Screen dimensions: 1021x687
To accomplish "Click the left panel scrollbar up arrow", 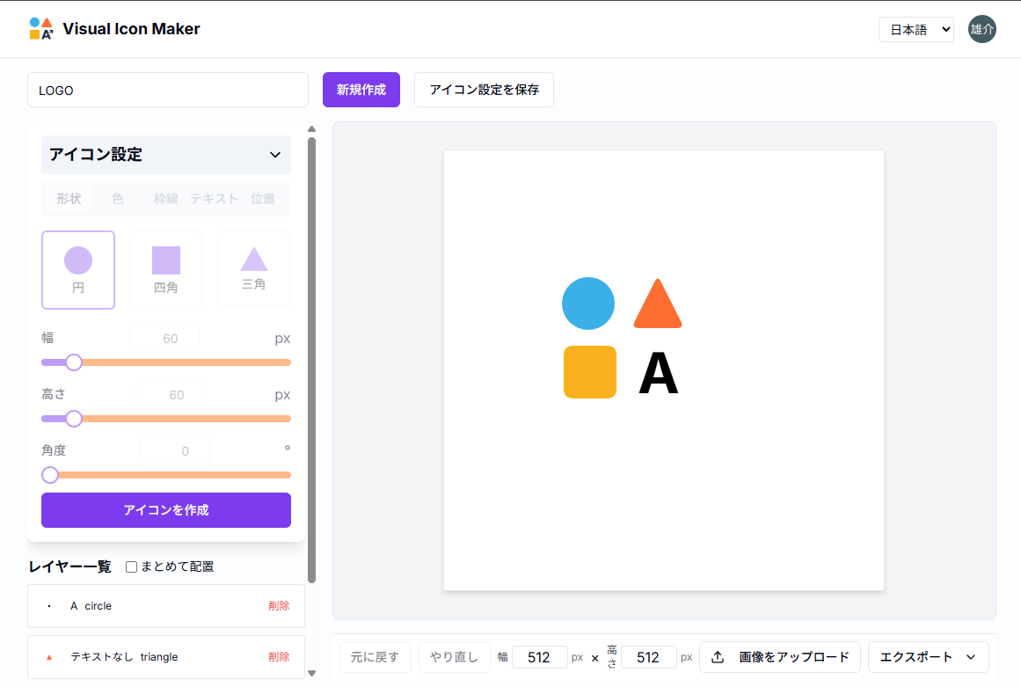I will (x=312, y=129).
